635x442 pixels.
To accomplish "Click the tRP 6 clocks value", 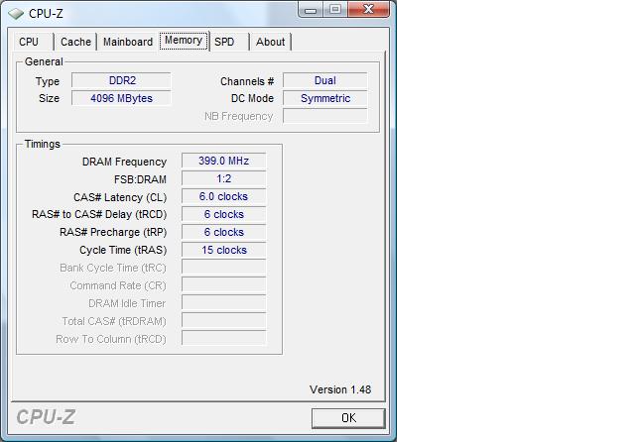I will click(224, 232).
